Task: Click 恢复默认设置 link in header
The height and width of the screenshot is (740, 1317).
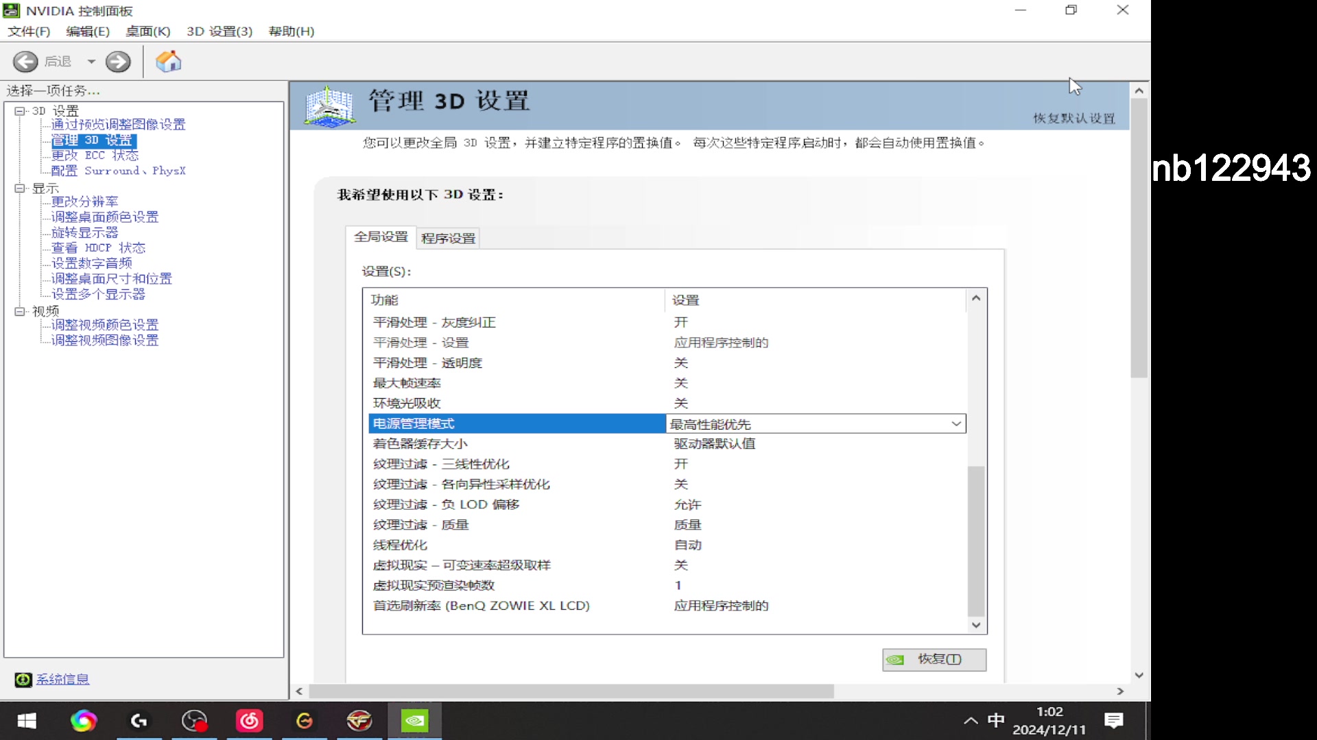Action: click(x=1074, y=119)
